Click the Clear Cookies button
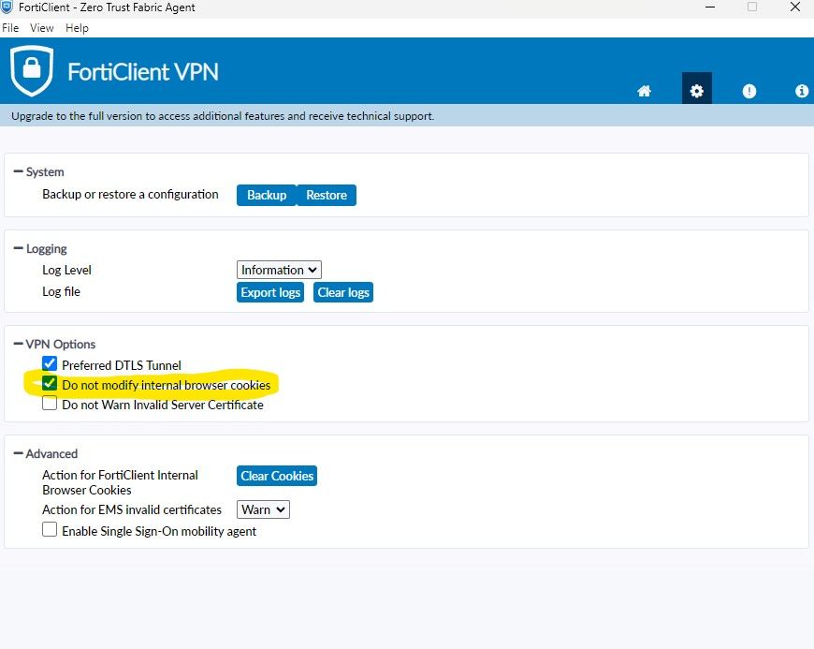This screenshot has height=649, width=814. [x=277, y=476]
